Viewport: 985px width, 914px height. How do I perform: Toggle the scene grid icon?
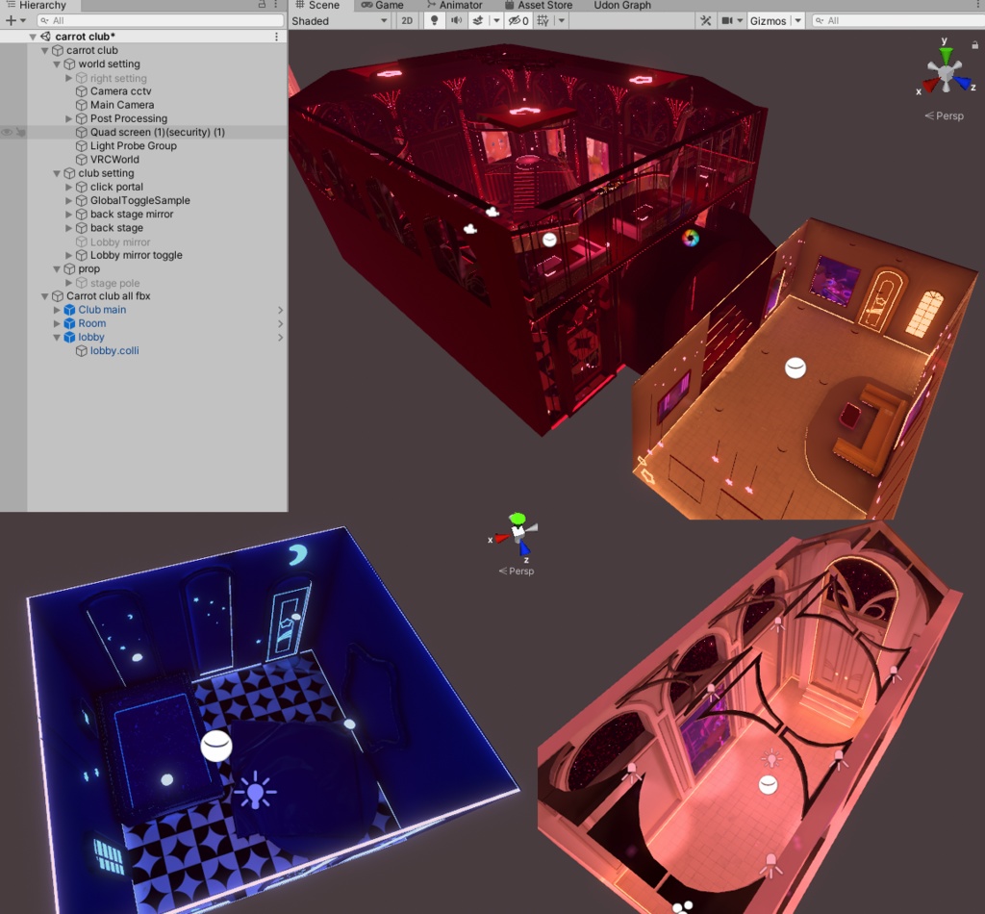543,21
